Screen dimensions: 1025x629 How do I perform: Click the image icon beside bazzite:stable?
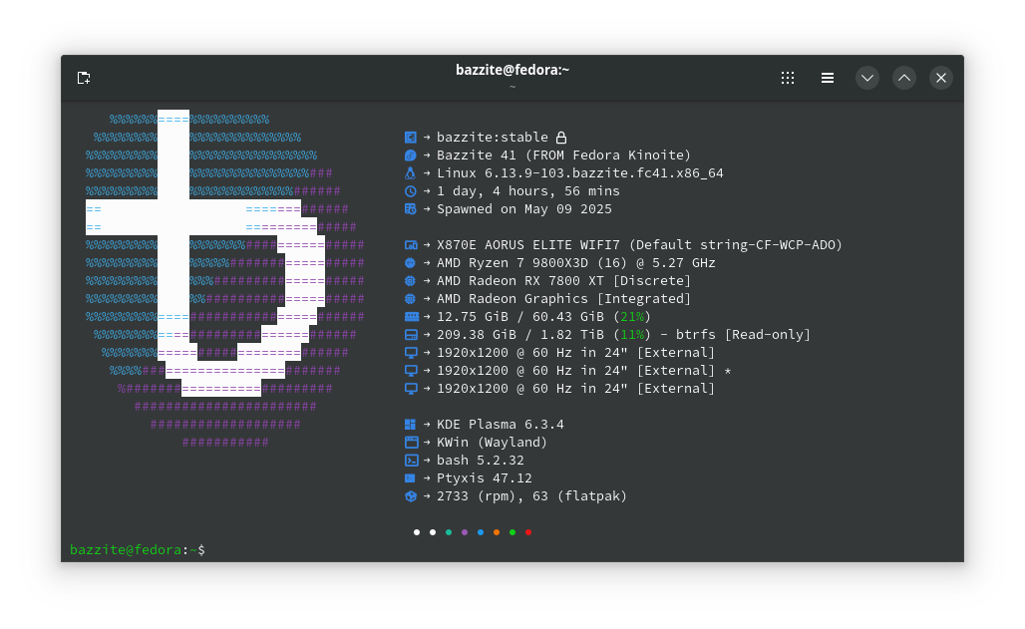click(411, 138)
